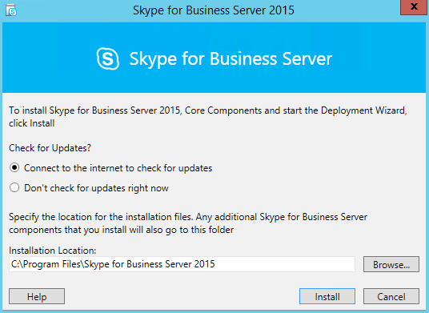Start setup with the Install button
The image size is (429, 313).
pos(327,296)
